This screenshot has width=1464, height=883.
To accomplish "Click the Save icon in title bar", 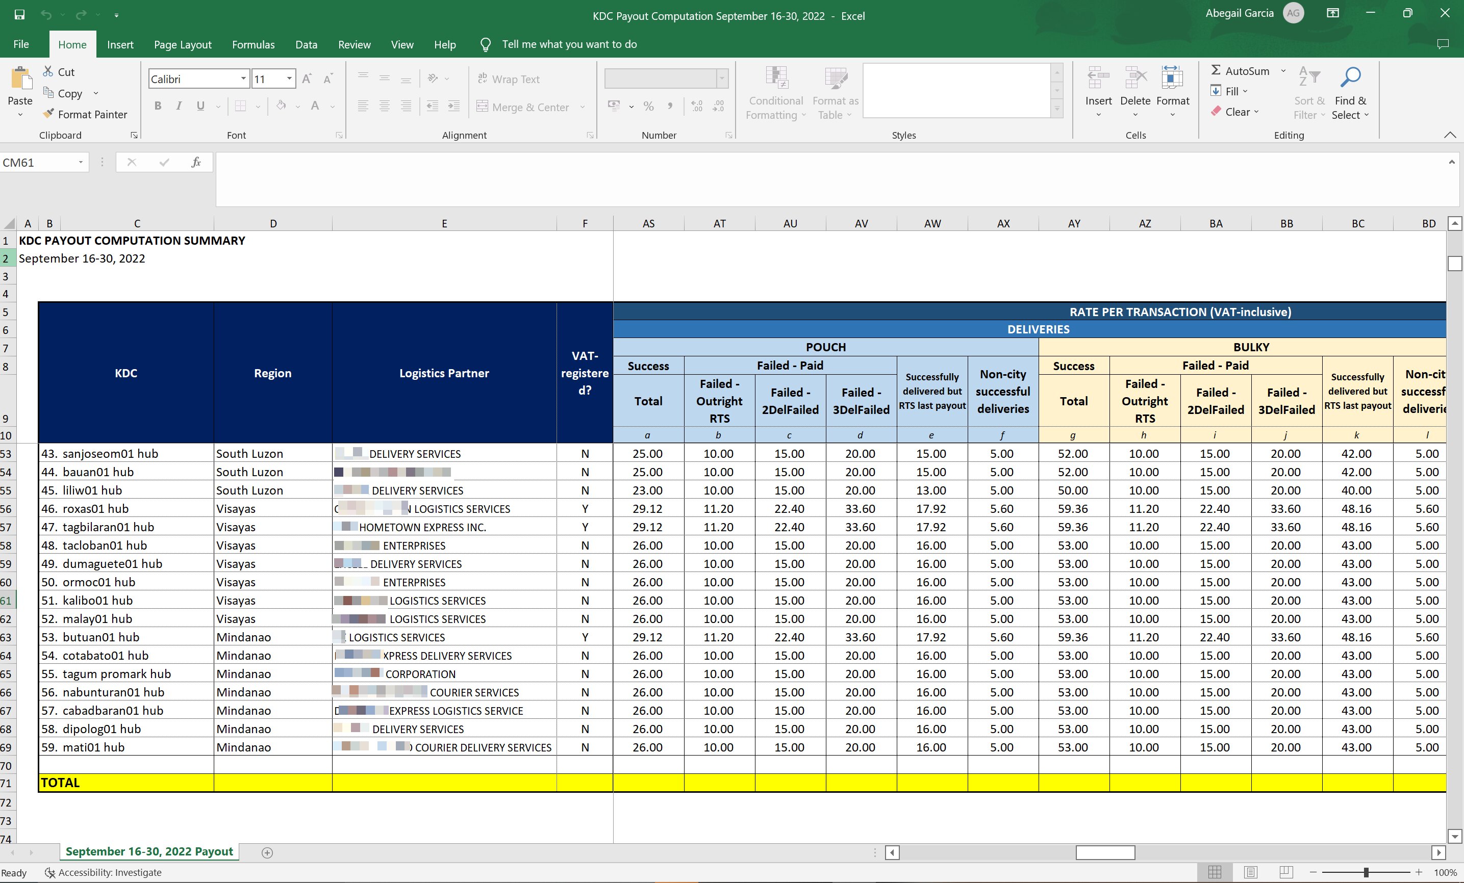I will pyautogui.click(x=19, y=15).
